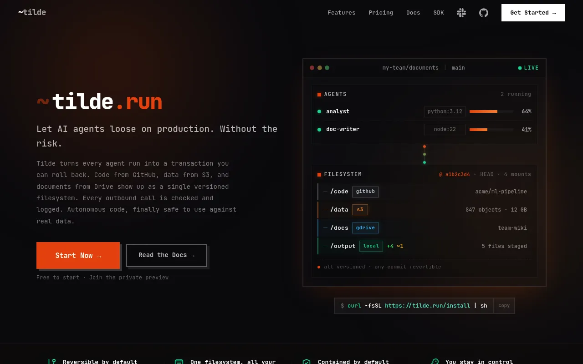Click the 847 objects · 12 GB text

(x=496, y=210)
